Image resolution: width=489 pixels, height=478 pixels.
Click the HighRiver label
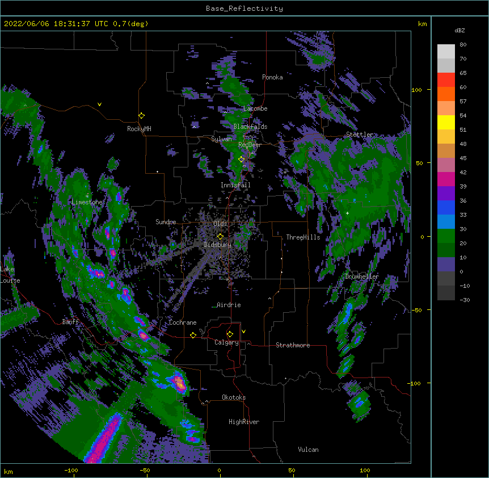(x=244, y=422)
